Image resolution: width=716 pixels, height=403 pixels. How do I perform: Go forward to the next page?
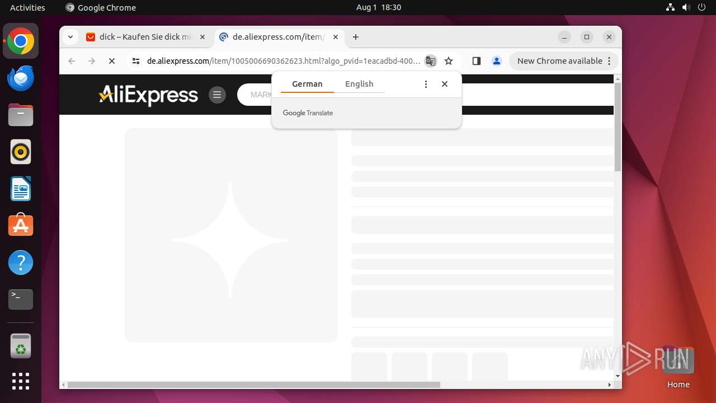(92, 61)
